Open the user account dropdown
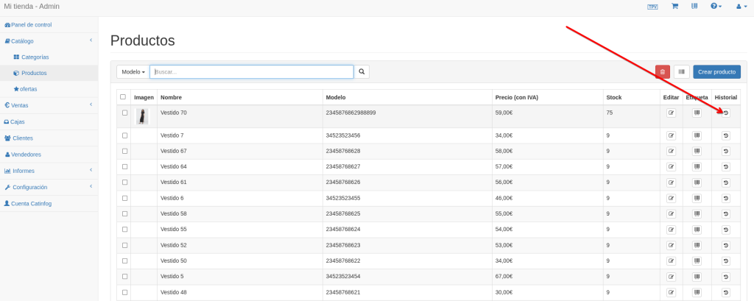 tap(740, 6)
